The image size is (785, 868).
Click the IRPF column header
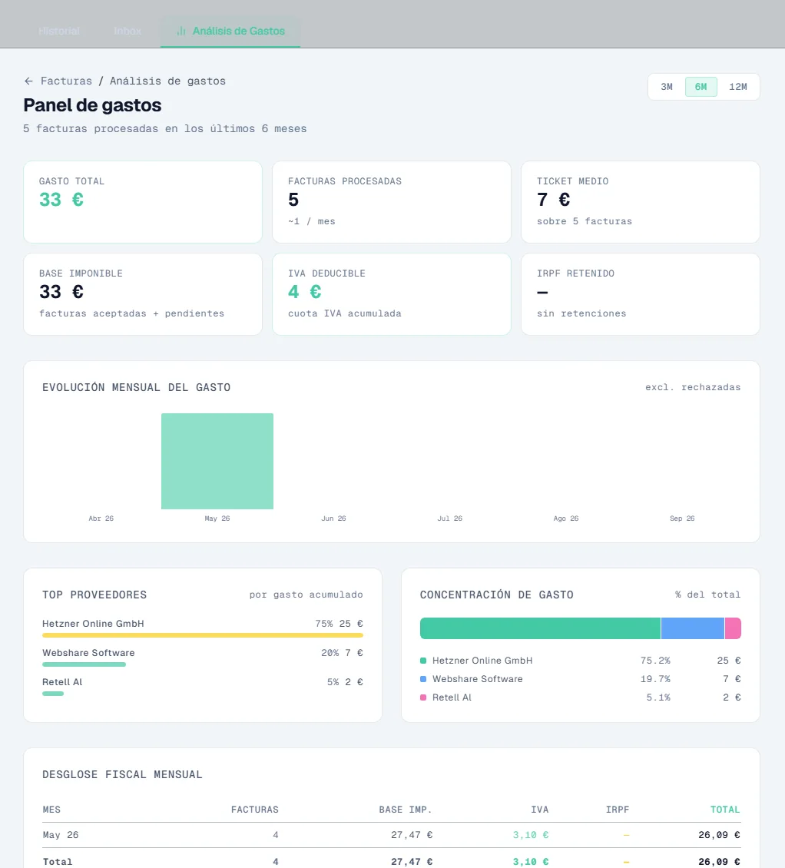pos(618,810)
